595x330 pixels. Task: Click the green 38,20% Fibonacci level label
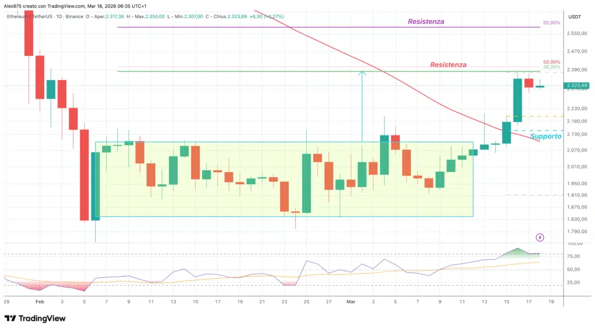tap(551, 67)
